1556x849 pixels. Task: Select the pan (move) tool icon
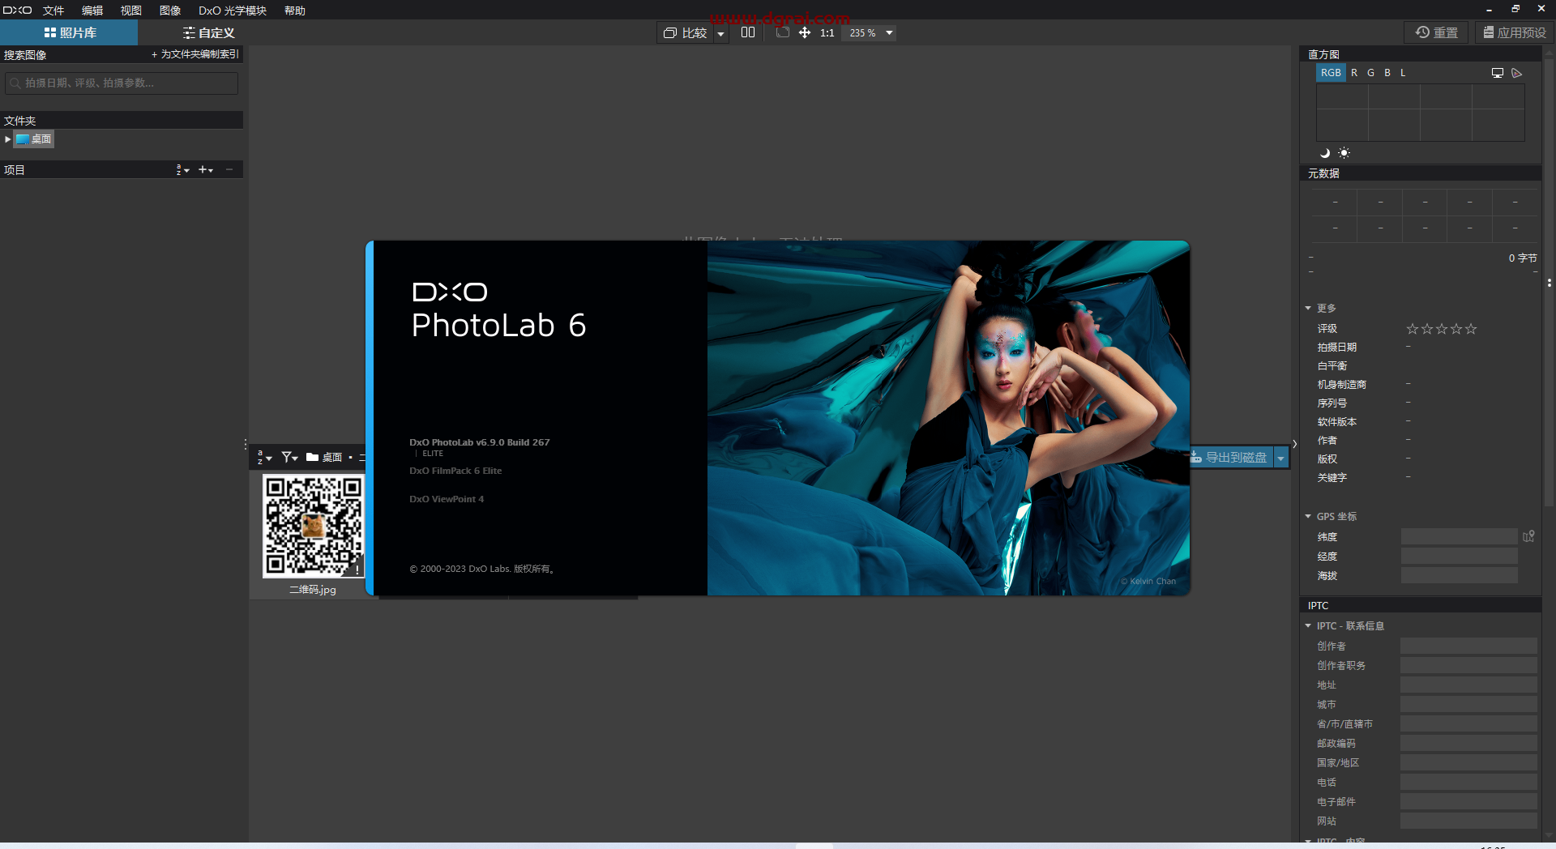(805, 32)
